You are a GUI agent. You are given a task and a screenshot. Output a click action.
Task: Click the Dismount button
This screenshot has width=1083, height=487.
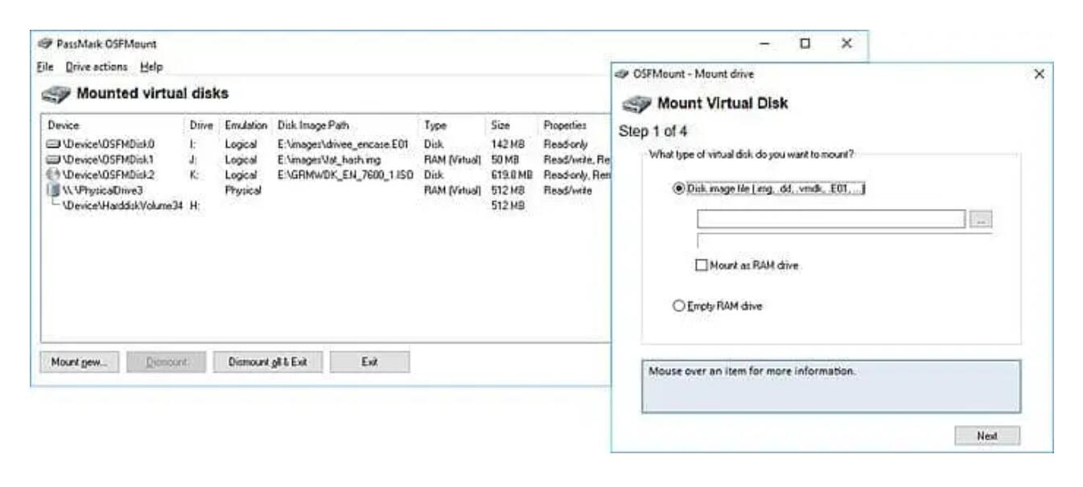click(x=164, y=362)
